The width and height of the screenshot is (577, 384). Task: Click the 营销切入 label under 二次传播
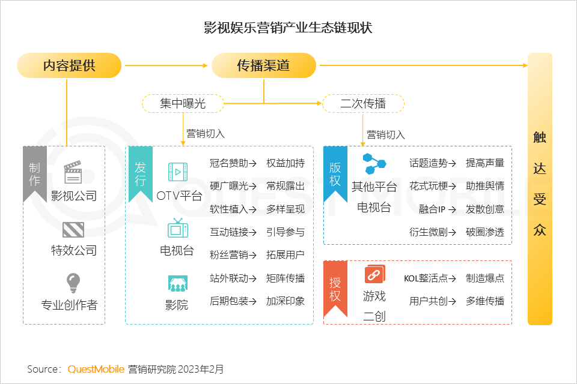[x=386, y=135]
